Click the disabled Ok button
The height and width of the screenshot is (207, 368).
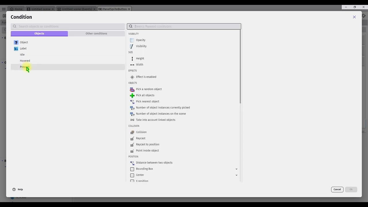[351, 189]
